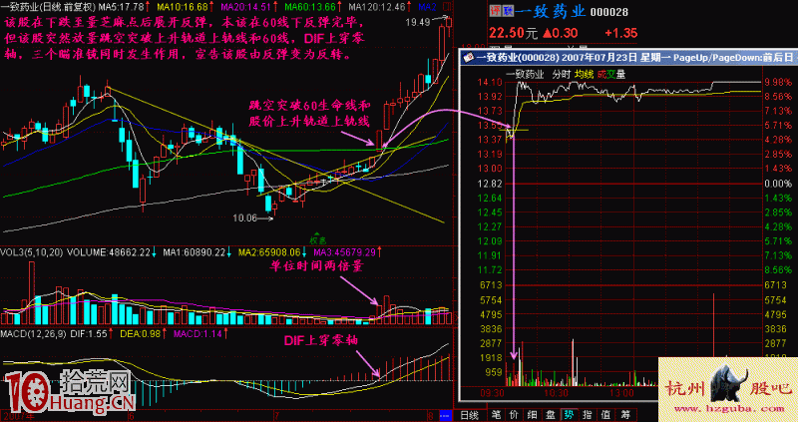
Task: Click the price change ▲0.30 value
Action: 560,33
